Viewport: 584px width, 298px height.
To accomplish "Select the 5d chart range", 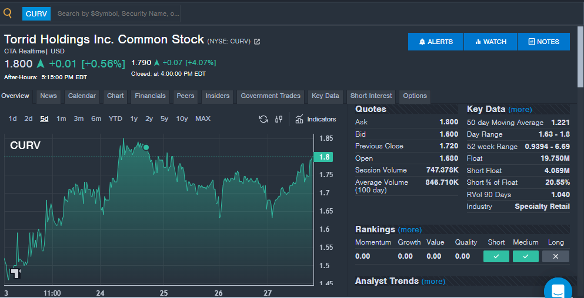I will pos(44,119).
